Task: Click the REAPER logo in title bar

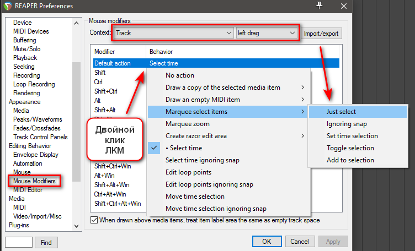Action: (x=7, y=6)
